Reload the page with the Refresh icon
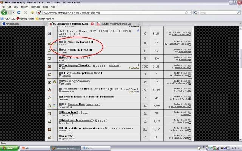This screenshot has width=242, height=151. tap(19, 12)
